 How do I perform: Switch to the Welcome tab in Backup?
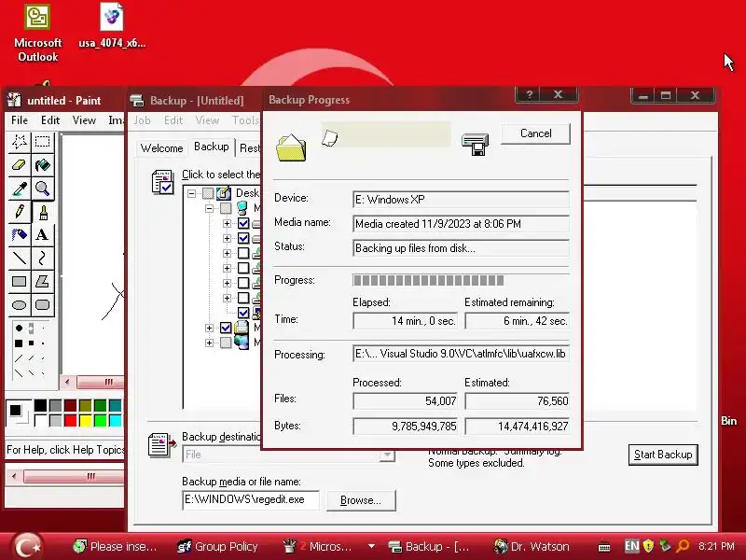tap(161, 148)
